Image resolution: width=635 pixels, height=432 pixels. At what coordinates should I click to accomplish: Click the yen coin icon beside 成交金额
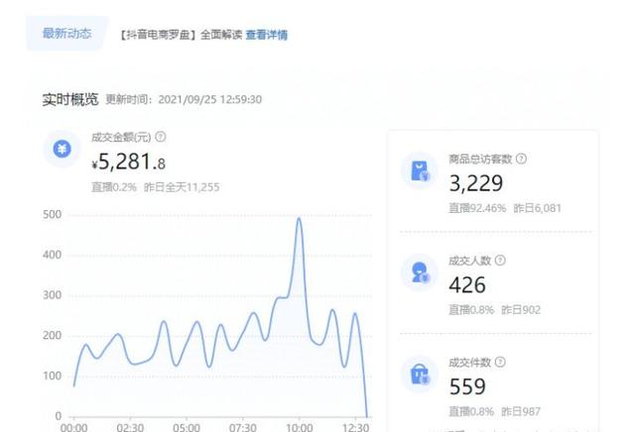(62, 150)
